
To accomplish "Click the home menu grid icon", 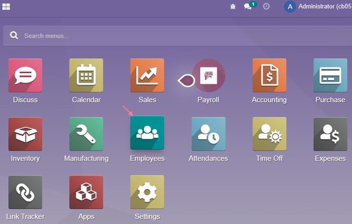I will click(6, 7).
